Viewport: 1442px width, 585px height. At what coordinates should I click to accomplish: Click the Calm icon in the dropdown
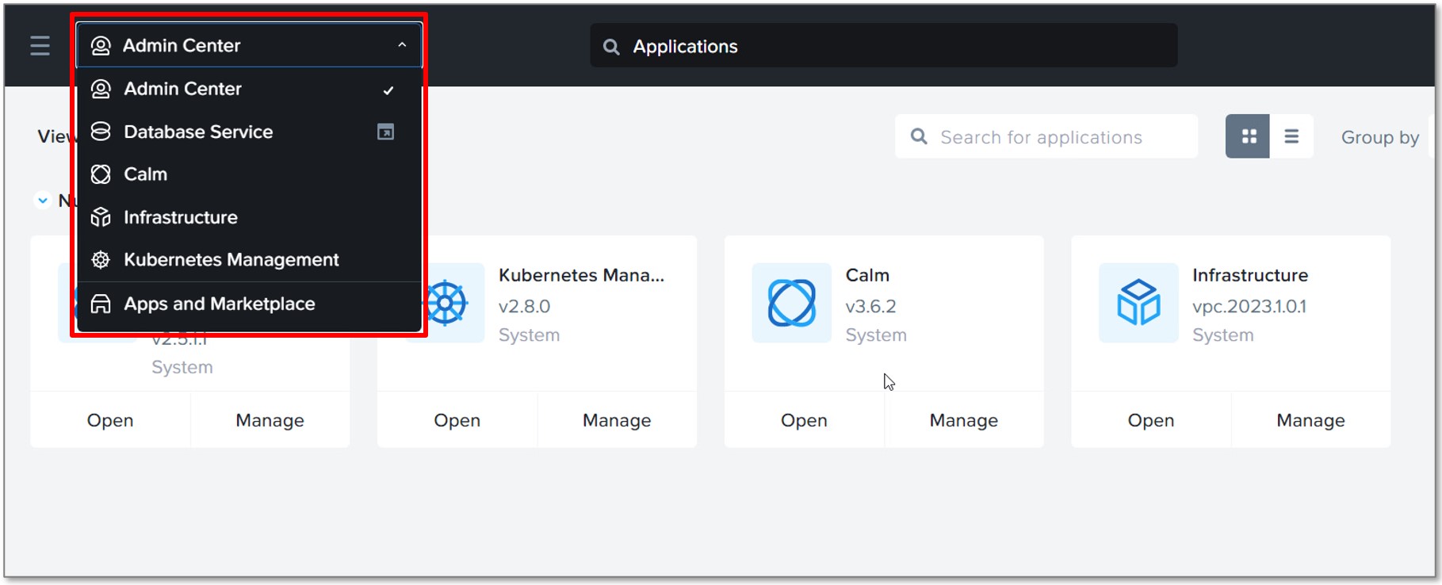pos(101,174)
